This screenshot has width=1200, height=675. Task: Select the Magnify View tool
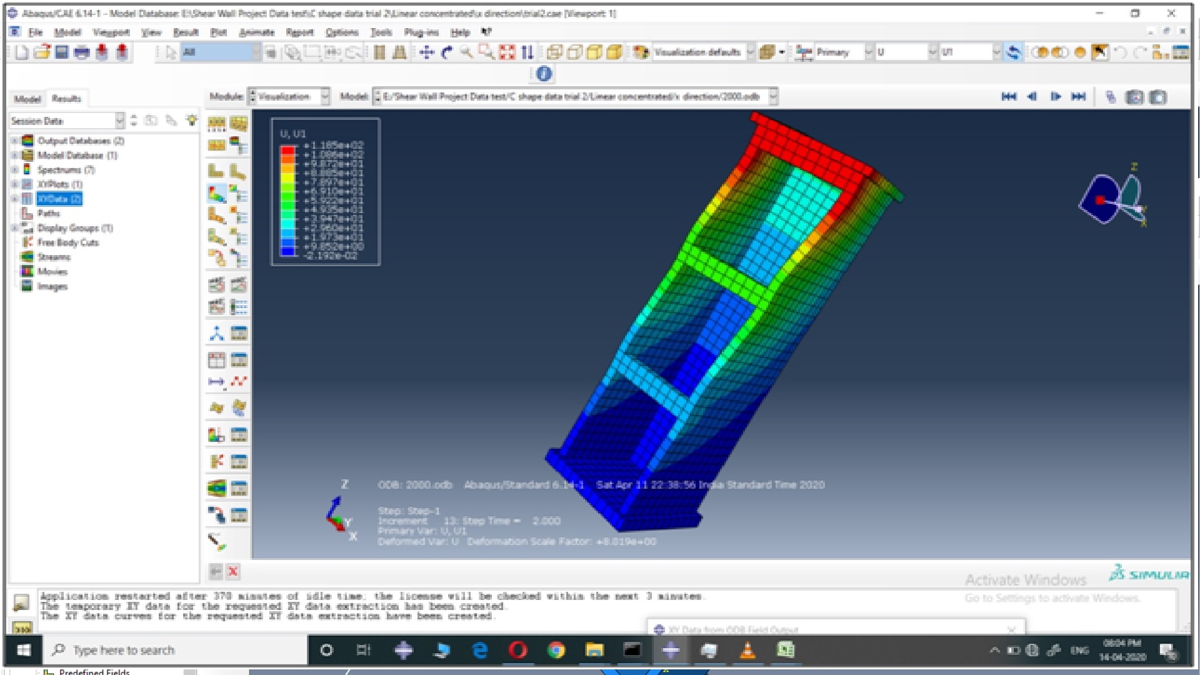[x=466, y=52]
